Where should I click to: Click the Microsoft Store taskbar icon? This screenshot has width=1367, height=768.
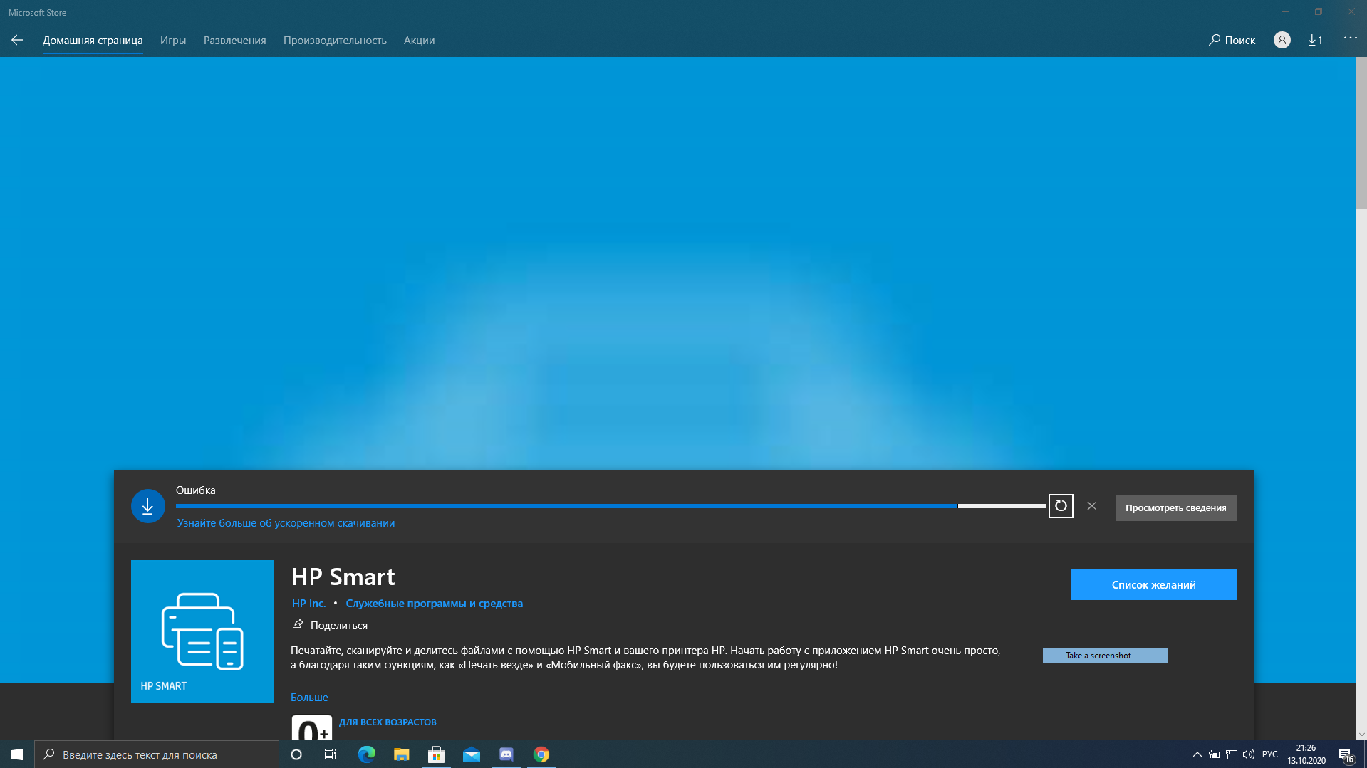(x=436, y=754)
